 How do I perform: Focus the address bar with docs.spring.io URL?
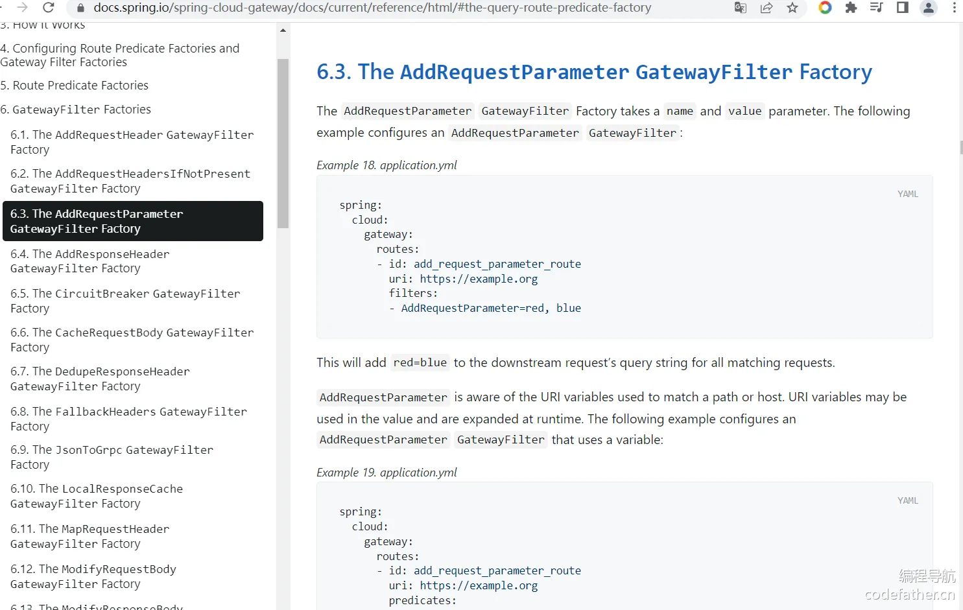tap(372, 8)
